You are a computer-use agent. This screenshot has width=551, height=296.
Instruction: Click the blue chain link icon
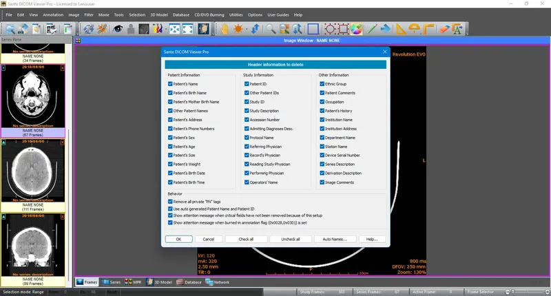tap(89, 29)
